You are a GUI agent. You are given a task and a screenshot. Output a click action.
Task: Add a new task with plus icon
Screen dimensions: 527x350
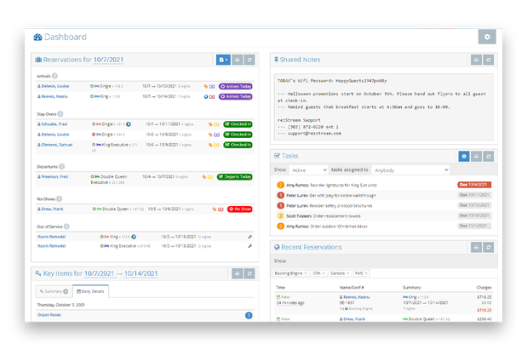tap(464, 156)
